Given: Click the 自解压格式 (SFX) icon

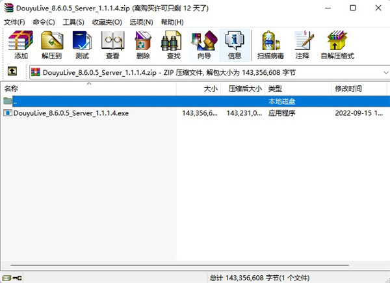Looking at the screenshot, I should coord(337,44).
